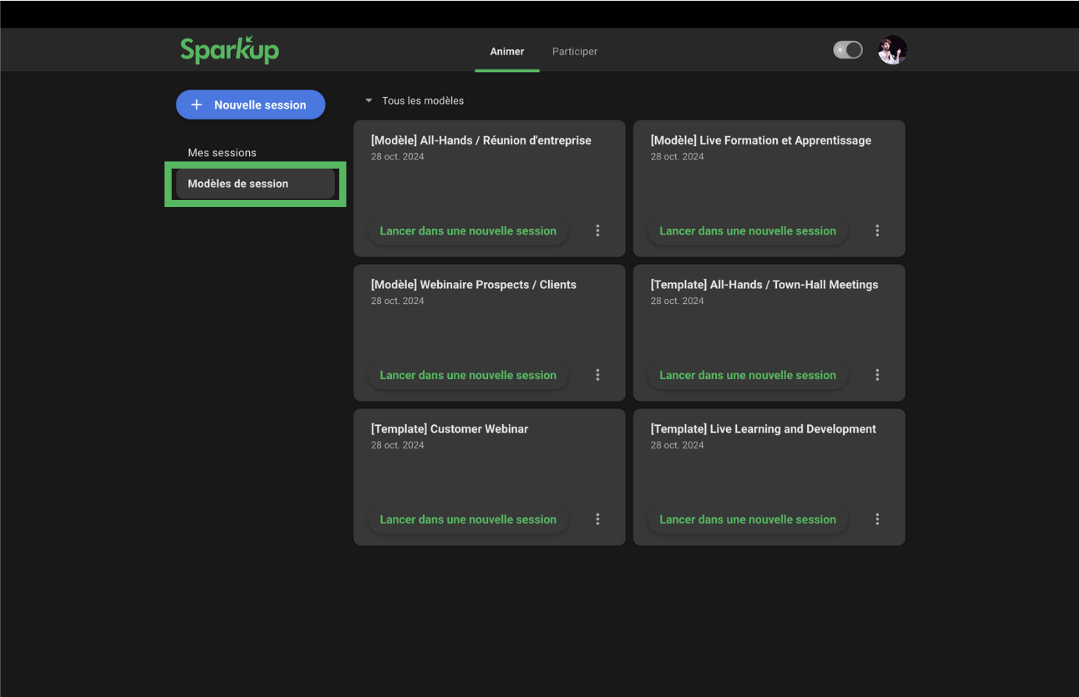Select Mes sessions in the sidebar

pyautogui.click(x=223, y=153)
